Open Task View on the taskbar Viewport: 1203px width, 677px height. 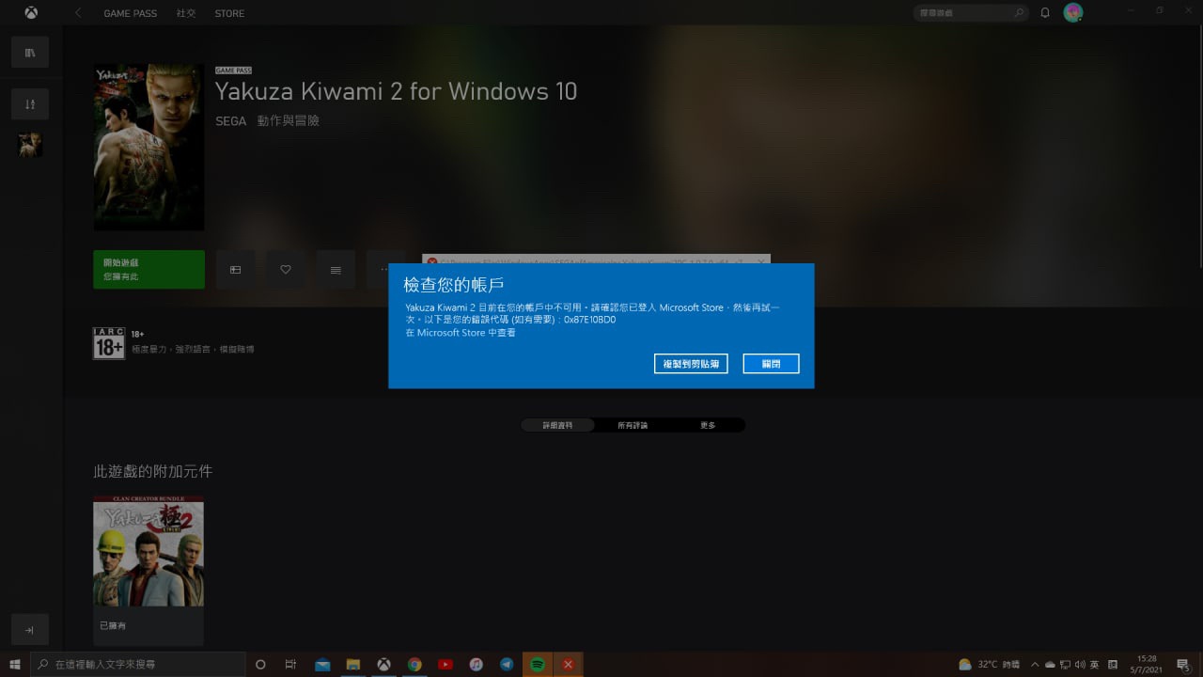(x=291, y=664)
